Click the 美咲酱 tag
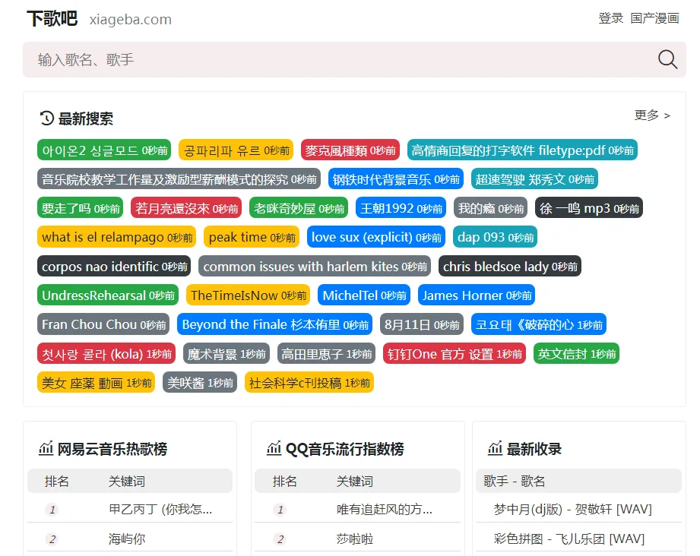 tap(200, 383)
